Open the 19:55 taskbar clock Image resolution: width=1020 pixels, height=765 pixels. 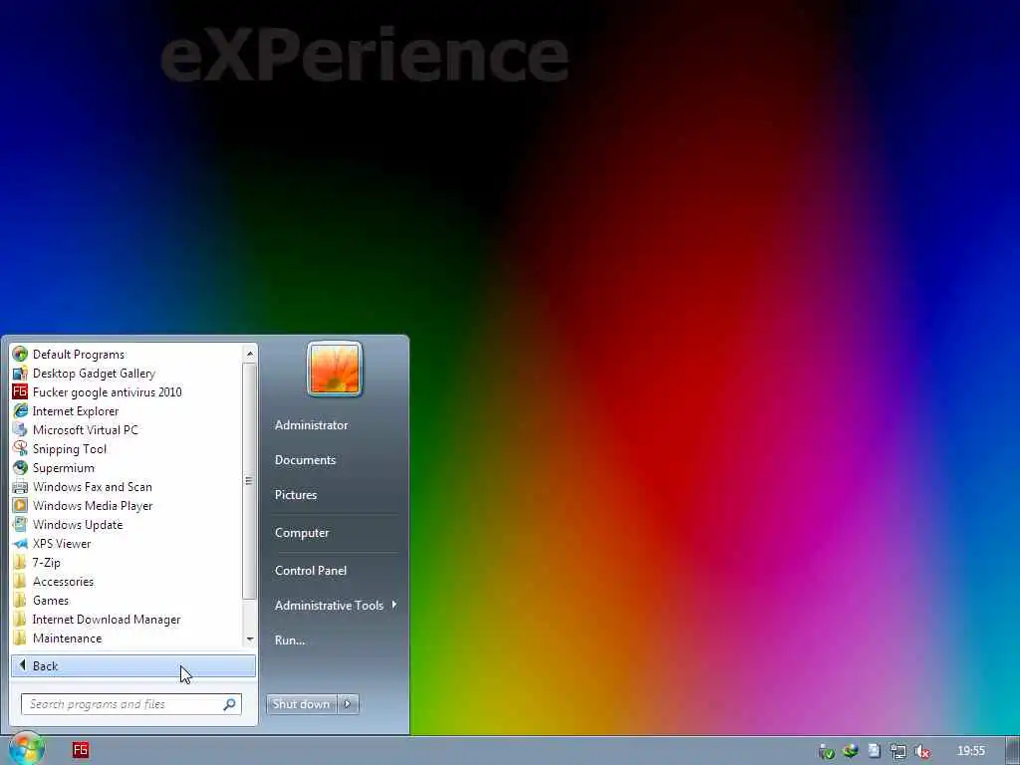(970, 751)
